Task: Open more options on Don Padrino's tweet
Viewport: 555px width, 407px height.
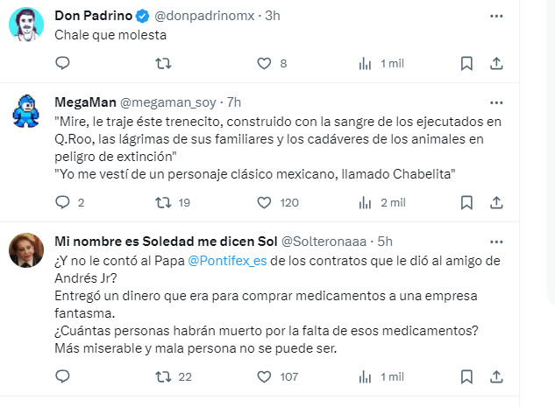Action: (497, 16)
